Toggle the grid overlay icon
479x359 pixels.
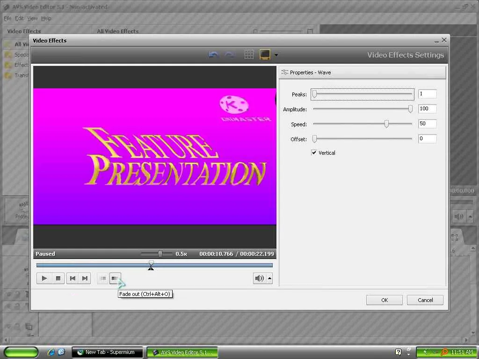pos(249,55)
